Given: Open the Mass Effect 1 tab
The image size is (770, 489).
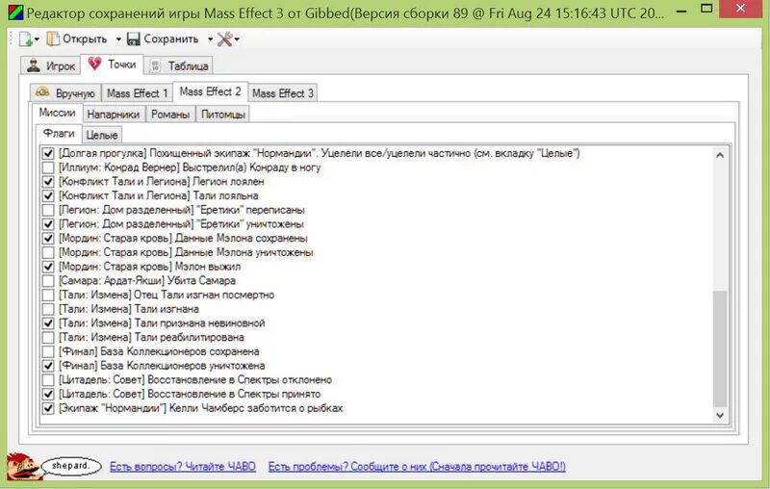Looking at the screenshot, I should tap(137, 92).
